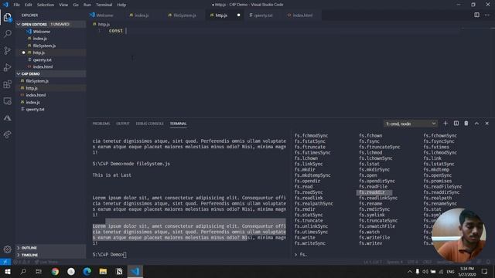495x278 pixels.
Task: Open the terminal selector dropdown
Action: (x=411, y=124)
